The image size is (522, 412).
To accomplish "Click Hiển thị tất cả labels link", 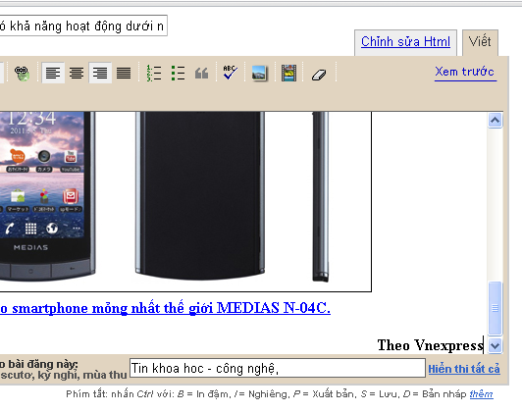I will pos(464,369).
